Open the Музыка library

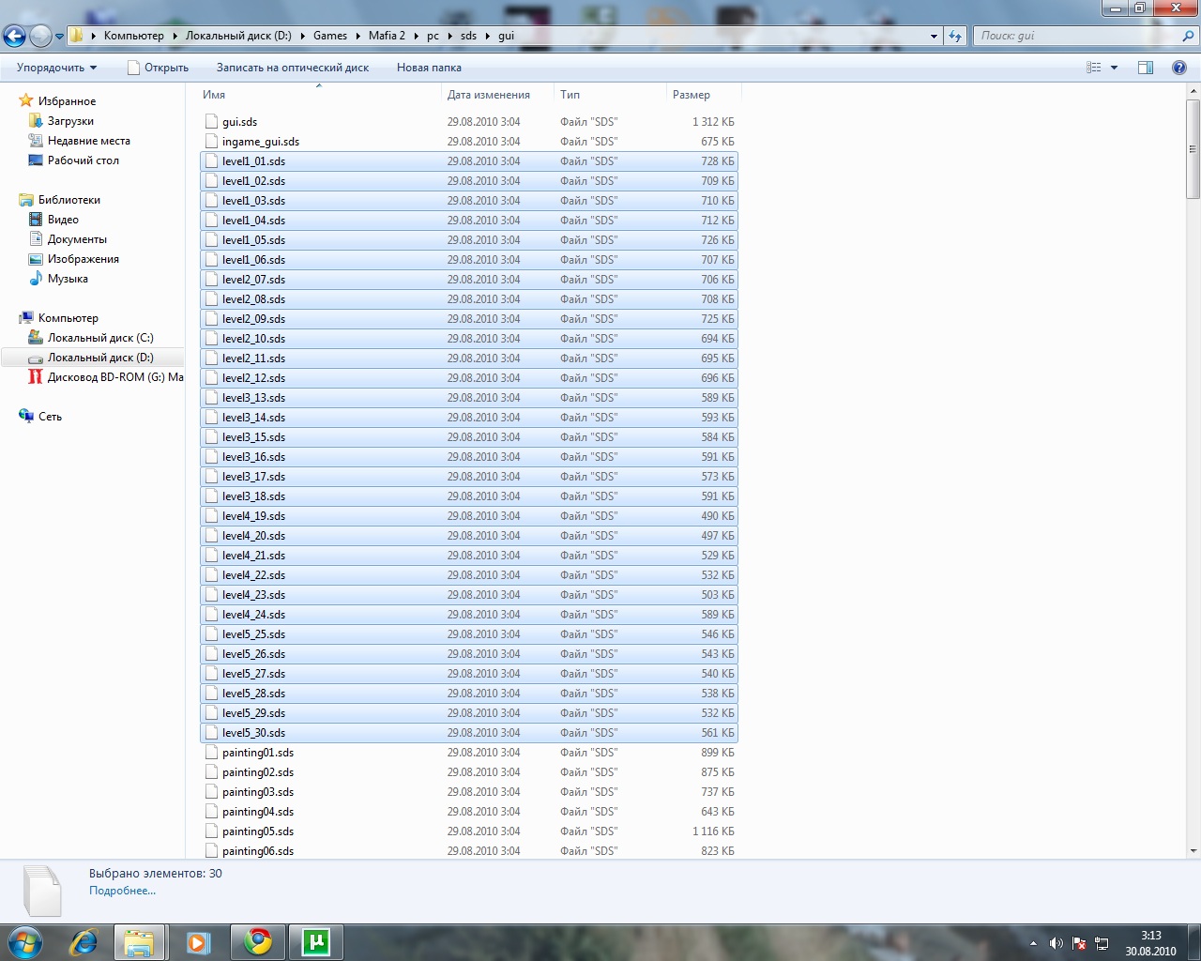68,279
